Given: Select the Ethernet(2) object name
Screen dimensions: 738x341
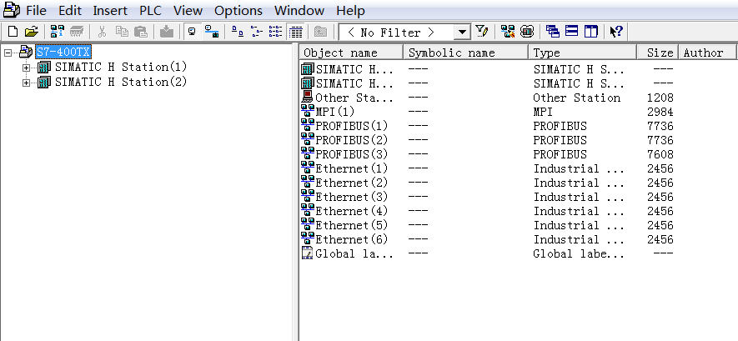Looking at the screenshot, I should point(352,183).
